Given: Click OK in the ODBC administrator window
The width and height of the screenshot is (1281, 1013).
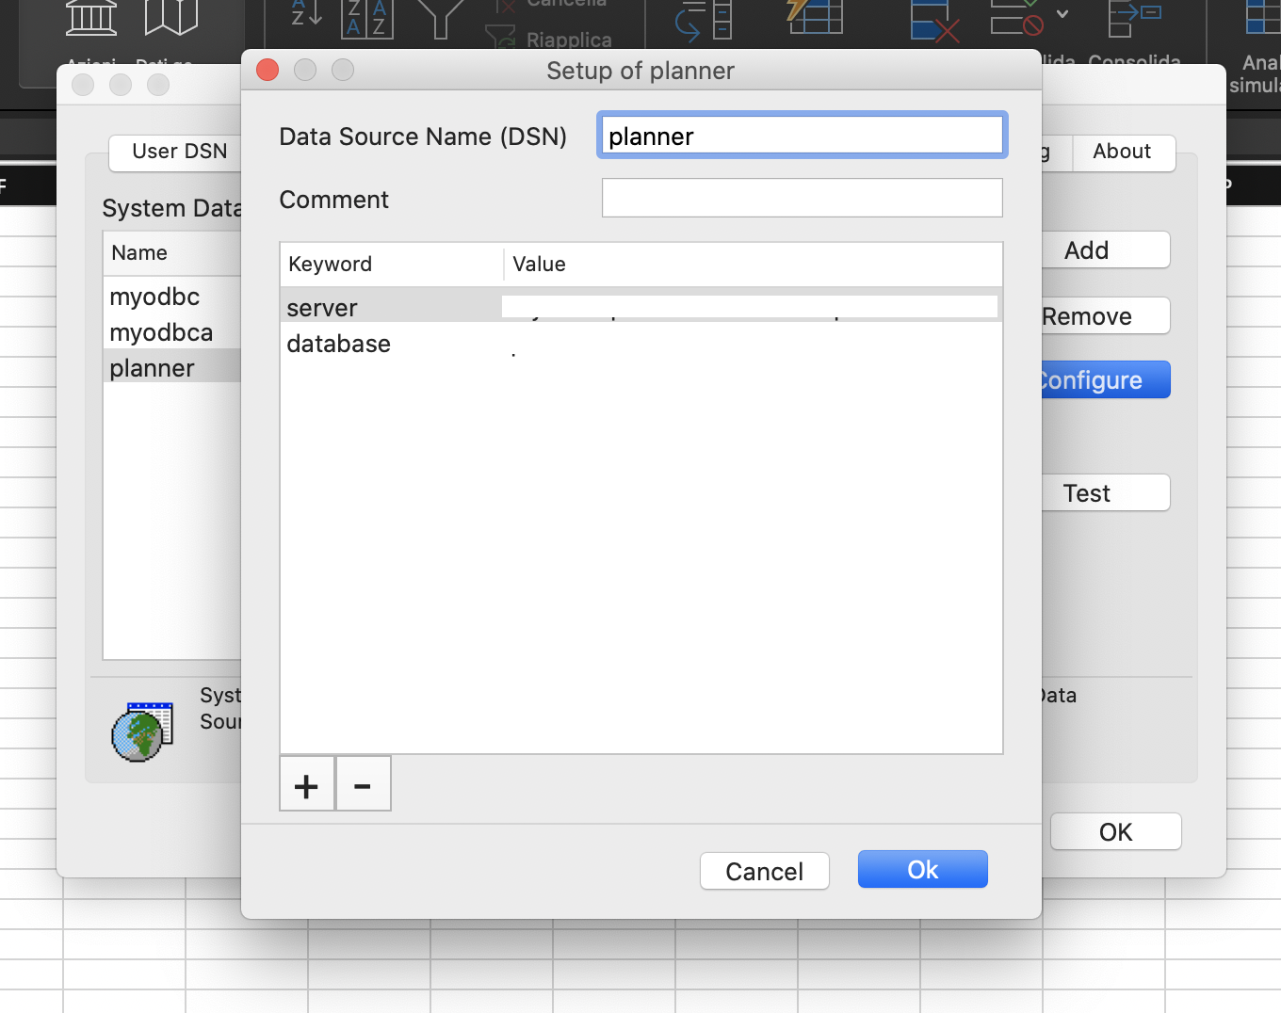Looking at the screenshot, I should tap(1115, 831).
